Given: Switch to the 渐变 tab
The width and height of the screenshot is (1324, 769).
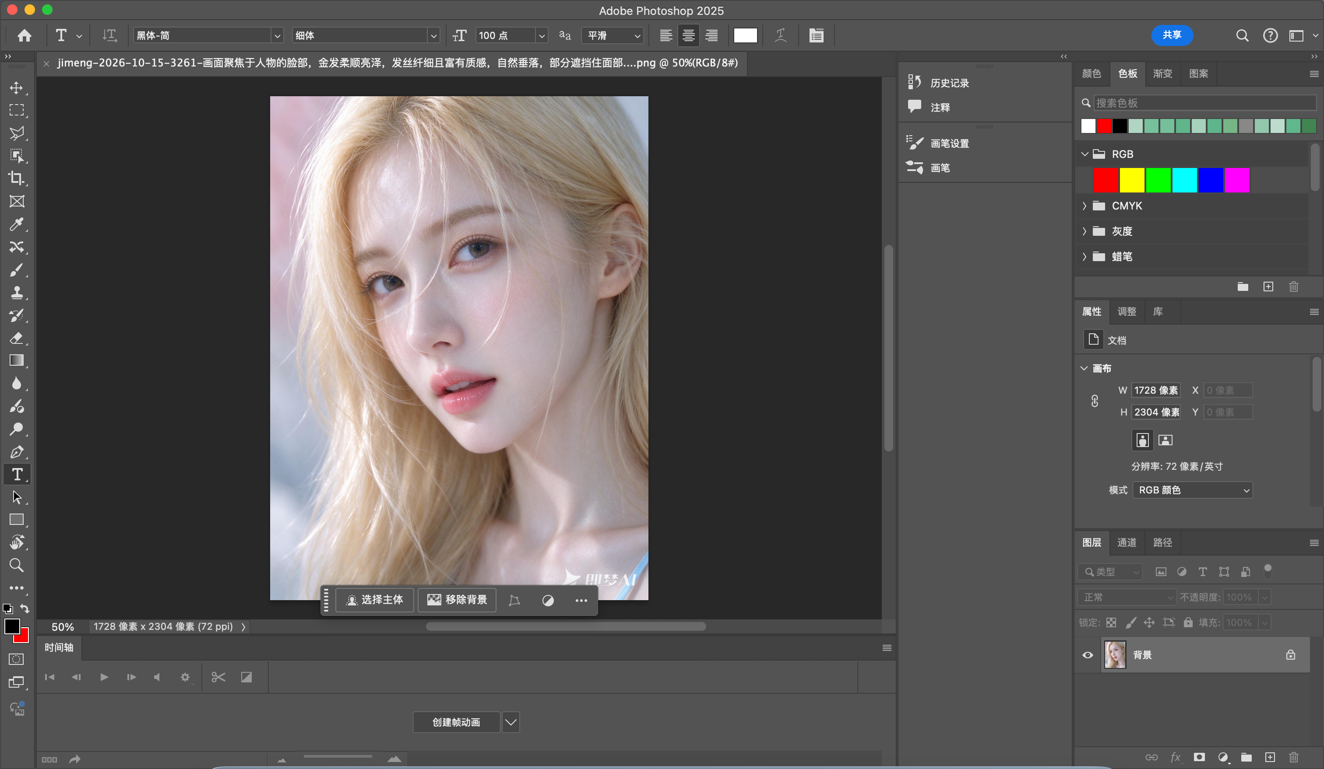Looking at the screenshot, I should coord(1162,73).
